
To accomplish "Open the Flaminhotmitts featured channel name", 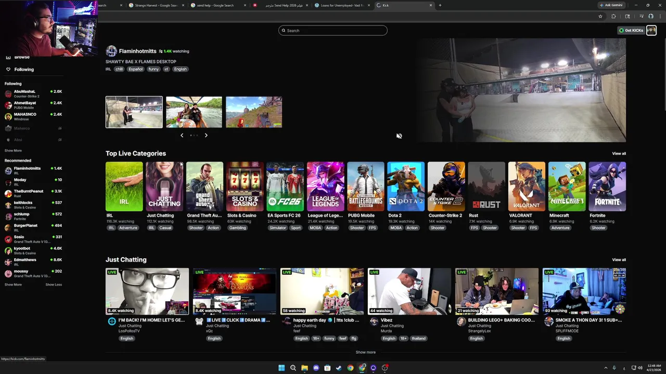I will (137, 51).
